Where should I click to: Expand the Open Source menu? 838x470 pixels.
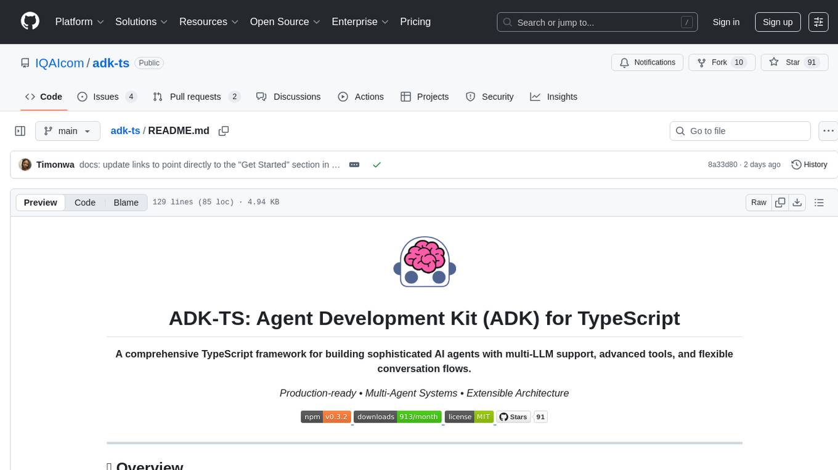click(285, 22)
